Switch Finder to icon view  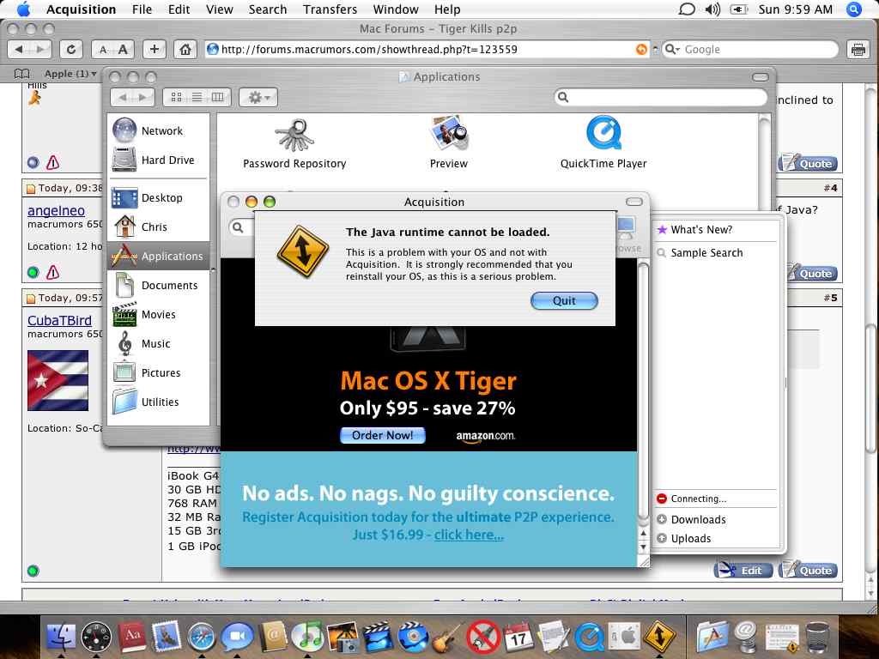point(176,98)
